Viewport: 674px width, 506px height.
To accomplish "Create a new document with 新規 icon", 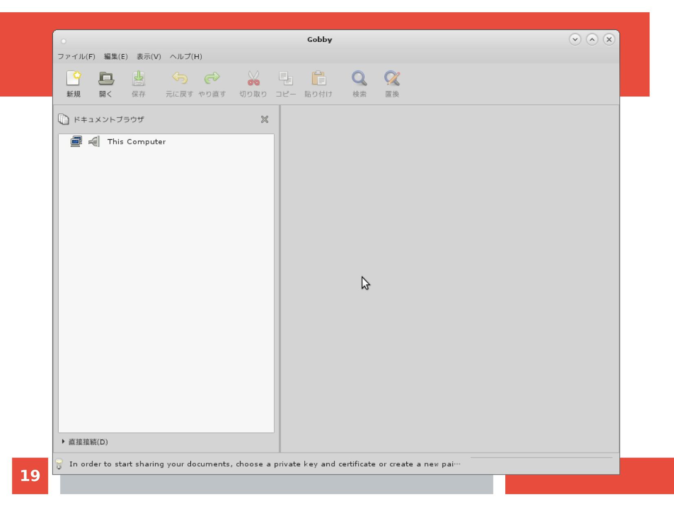I will tap(74, 78).
